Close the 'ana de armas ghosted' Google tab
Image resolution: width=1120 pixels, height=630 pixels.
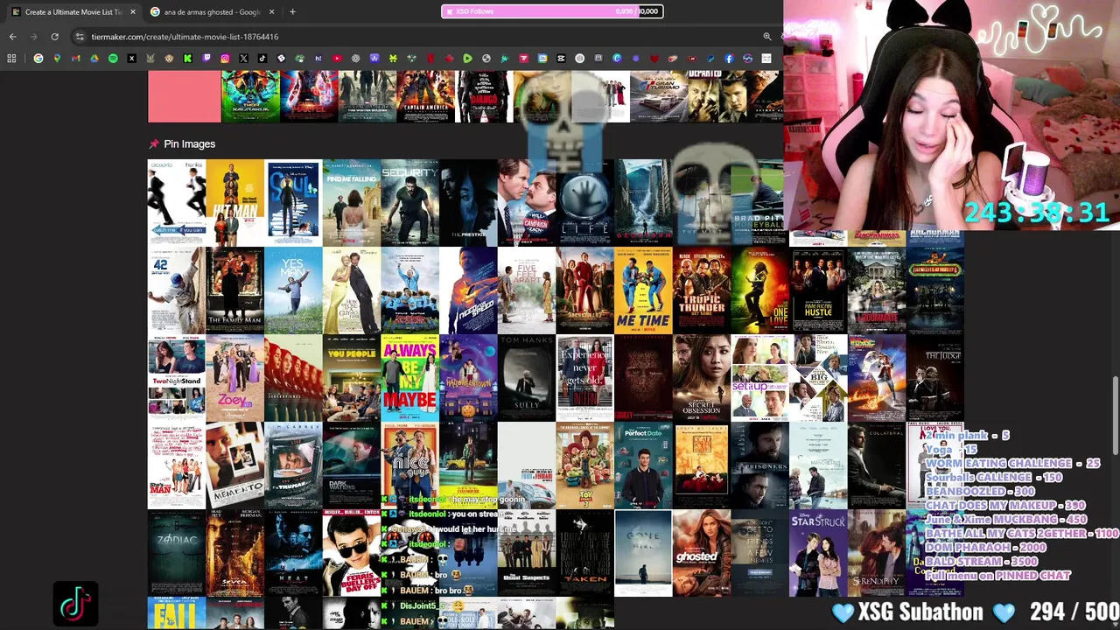click(271, 11)
